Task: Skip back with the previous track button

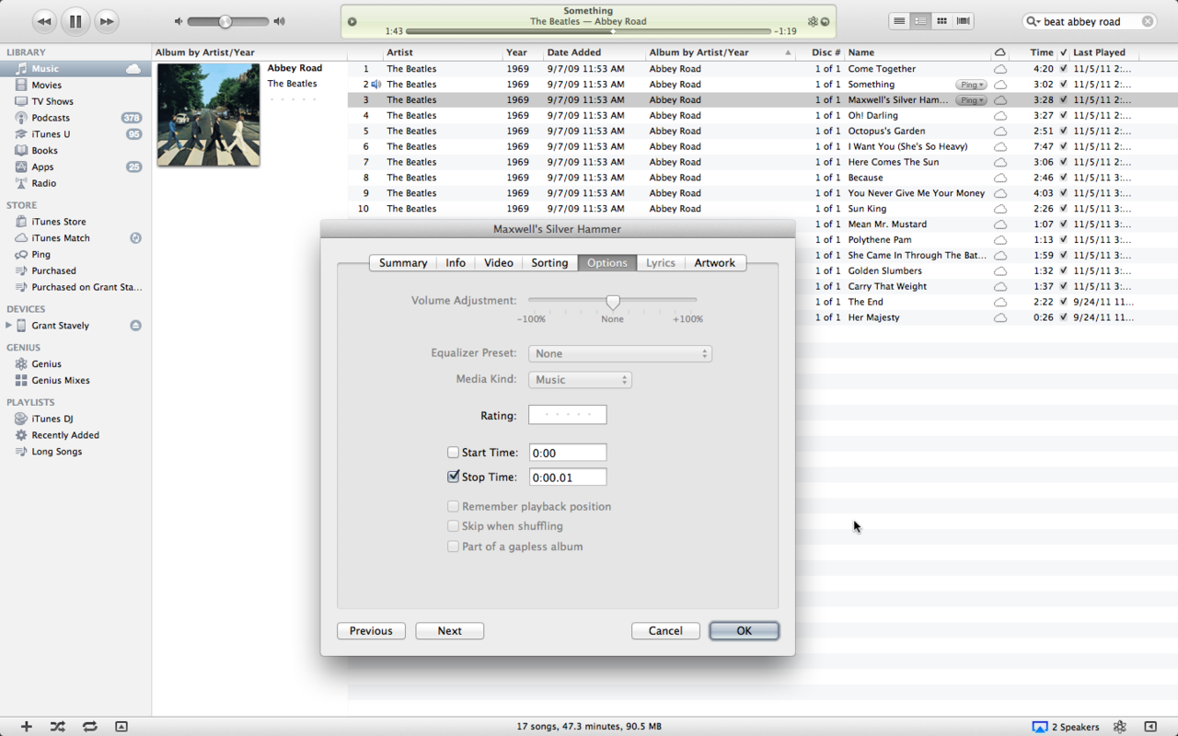Action: (x=44, y=21)
